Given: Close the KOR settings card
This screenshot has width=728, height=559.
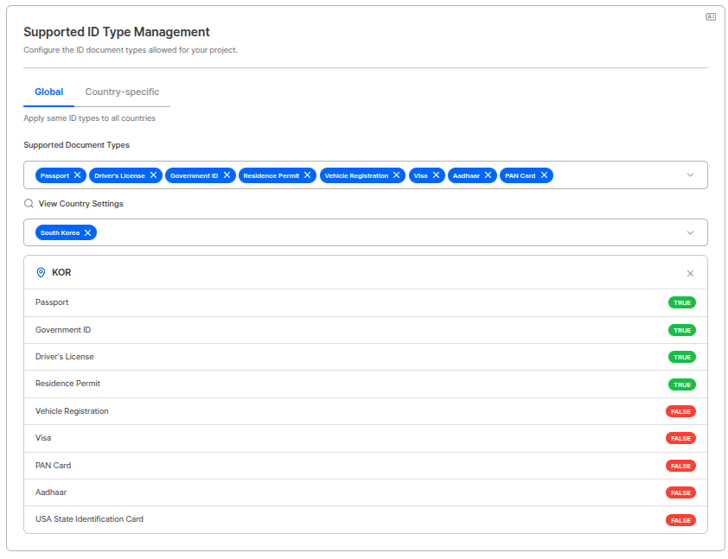Looking at the screenshot, I should click(690, 272).
